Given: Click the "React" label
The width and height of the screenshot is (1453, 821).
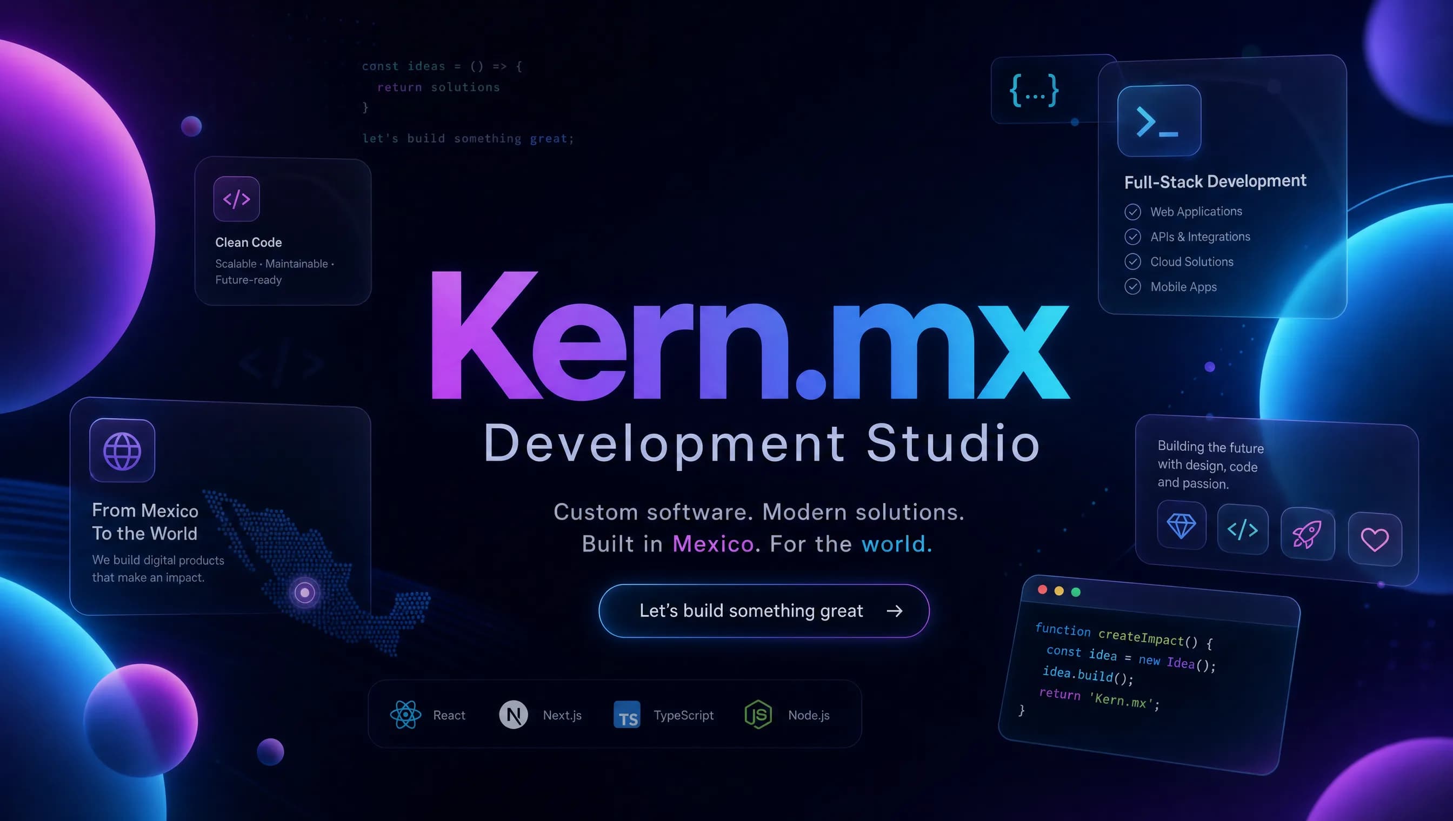Looking at the screenshot, I should 449,715.
